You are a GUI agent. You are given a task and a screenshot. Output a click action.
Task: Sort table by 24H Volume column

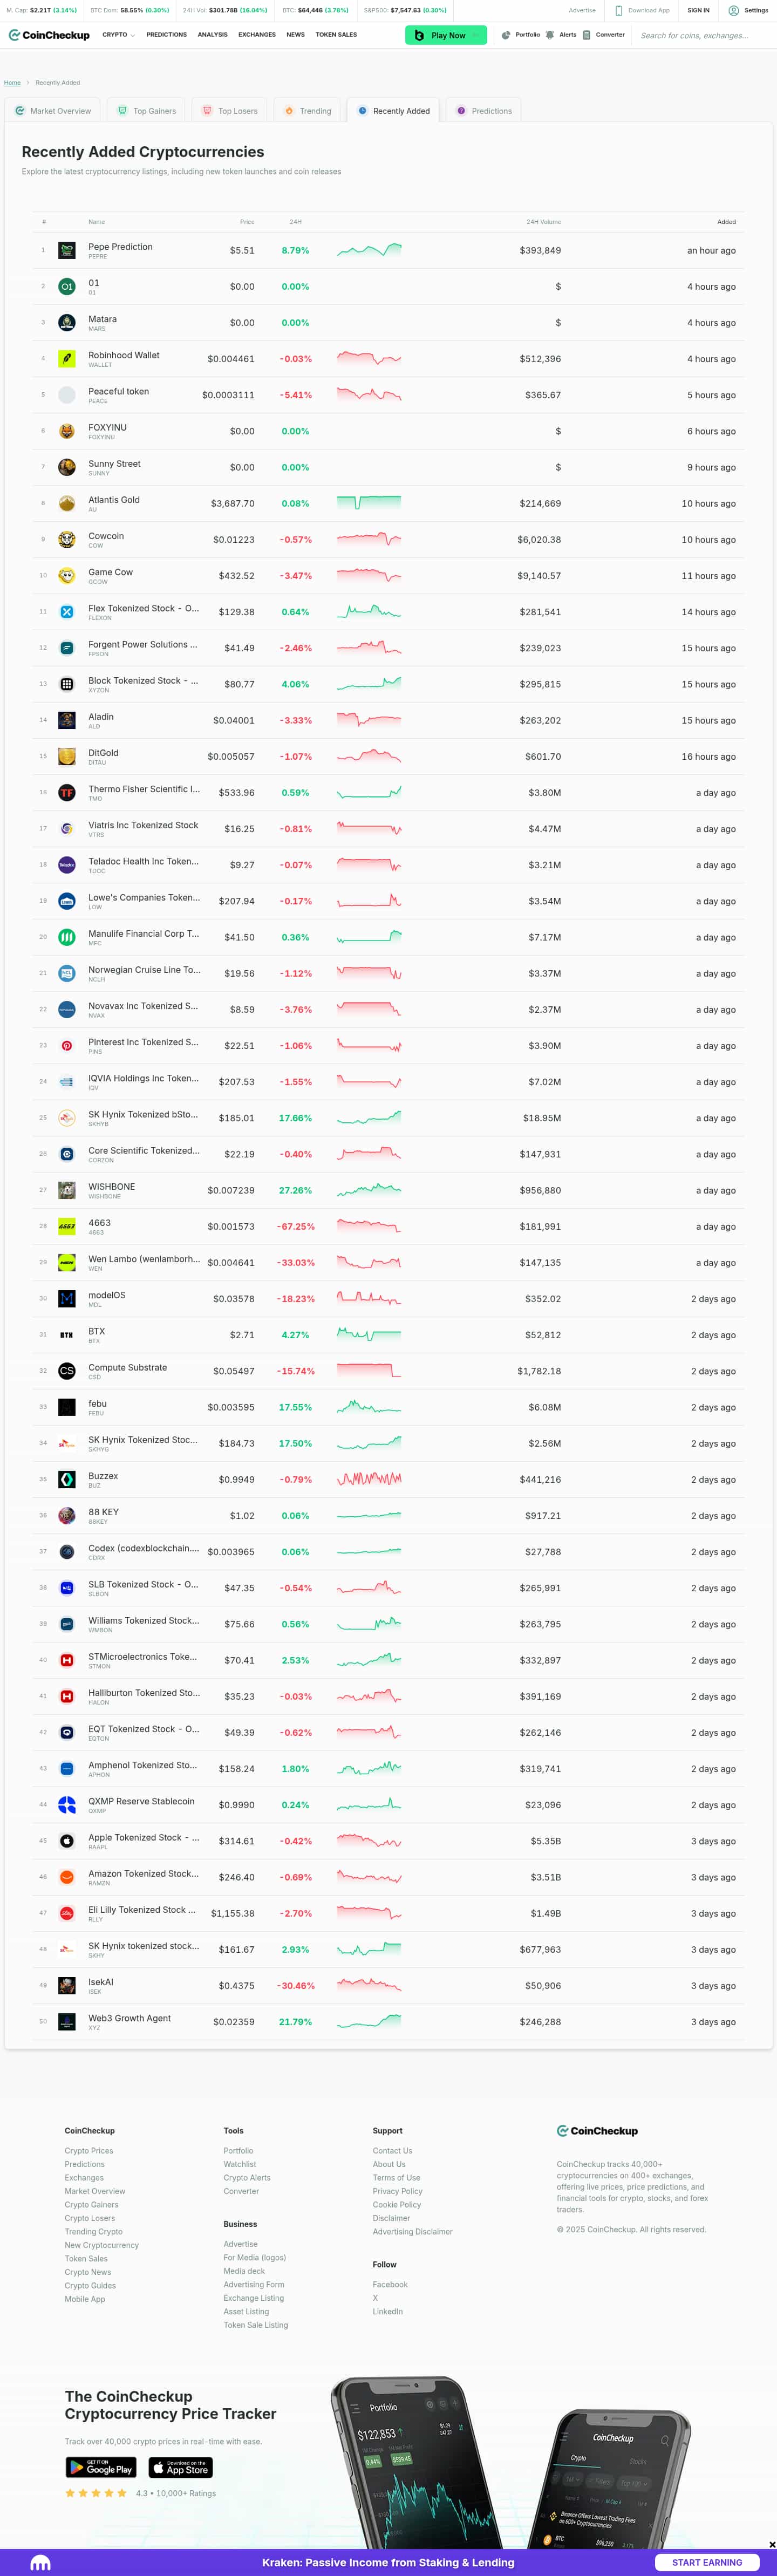(543, 222)
